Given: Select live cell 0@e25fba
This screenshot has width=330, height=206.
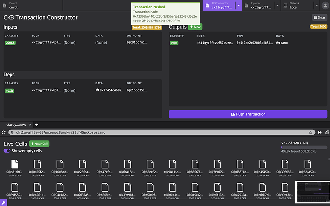Looking at the screenshot, I should pyautogui.click(x=82, y=168).
